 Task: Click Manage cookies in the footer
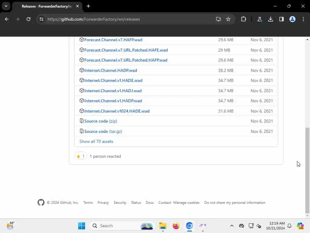click(x=186, y=203)
